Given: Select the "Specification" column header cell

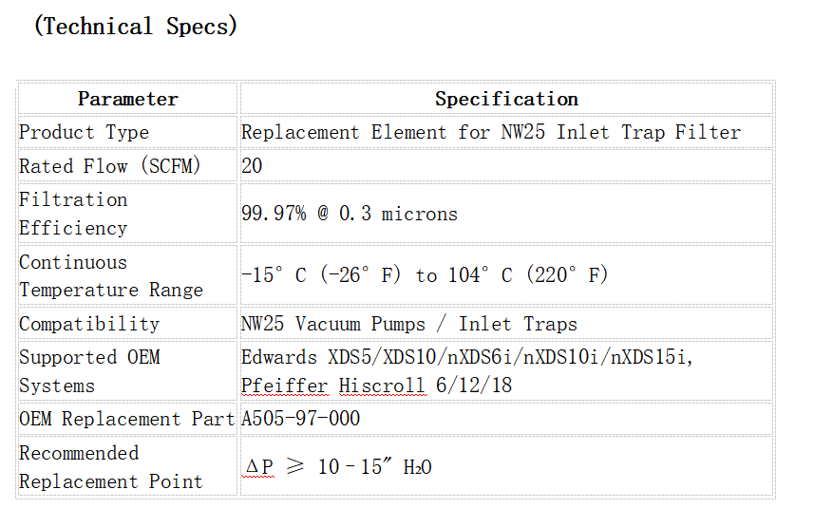Looking at the screenshot, I should [506, 99].
